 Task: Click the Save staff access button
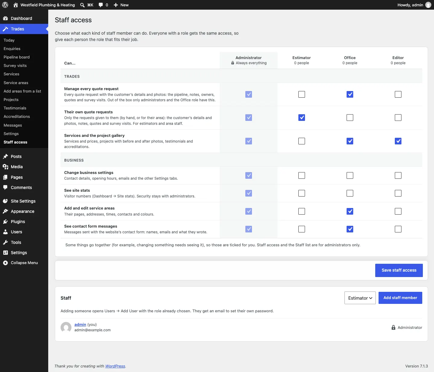click(x=399, y=270)
